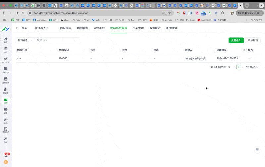Open the 样品 samples sidebar icon
Viewport: 265px width, 167px height.
tap(6, 121)
